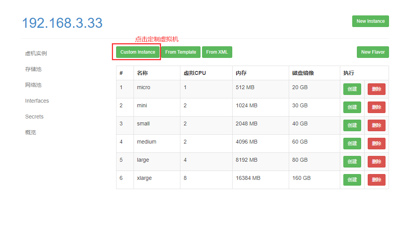
Task: Open the From Template option
Action: coord(180,52)
